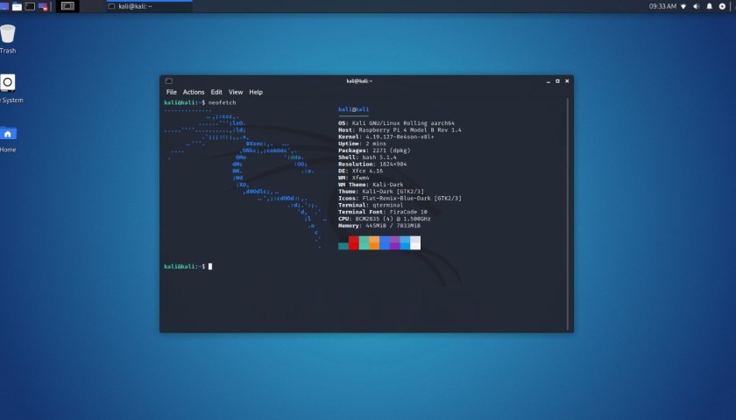Open the Home folder desktop icon

tap(8, 139)
